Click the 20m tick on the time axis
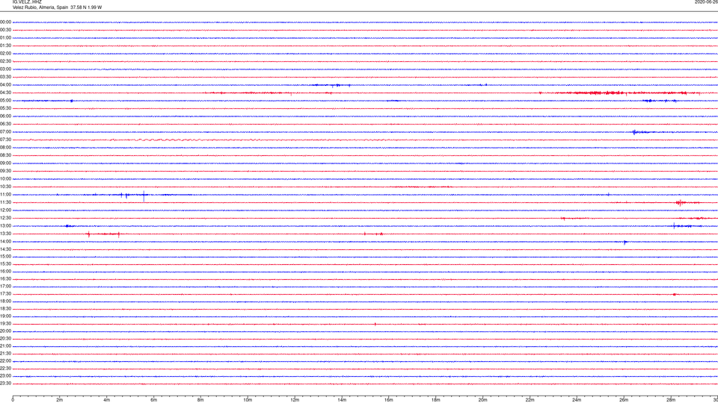The height and width of the screenshot is (403, 718). pos(482,400)
